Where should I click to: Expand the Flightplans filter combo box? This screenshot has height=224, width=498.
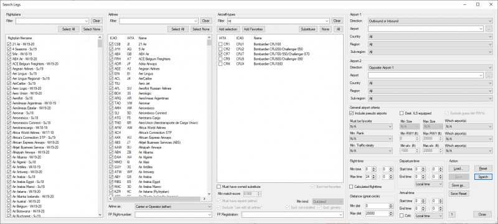87,21
